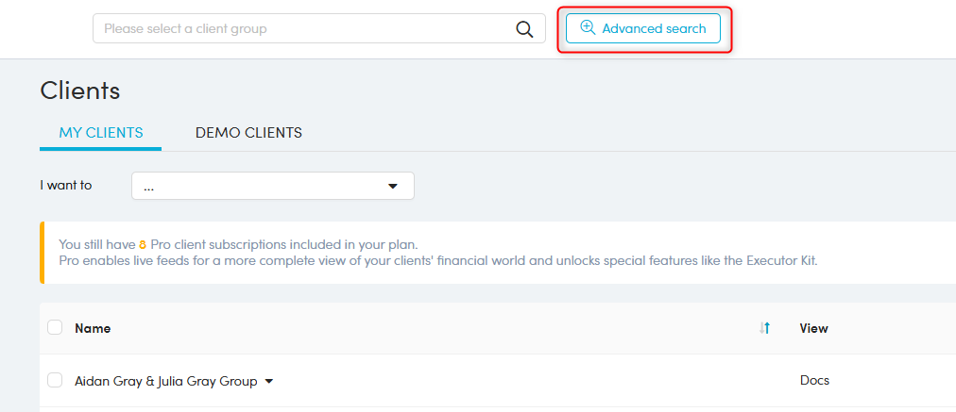The width and height of the screenshot is (956, 412).
Task: Click the View column header
Action: 813,328
